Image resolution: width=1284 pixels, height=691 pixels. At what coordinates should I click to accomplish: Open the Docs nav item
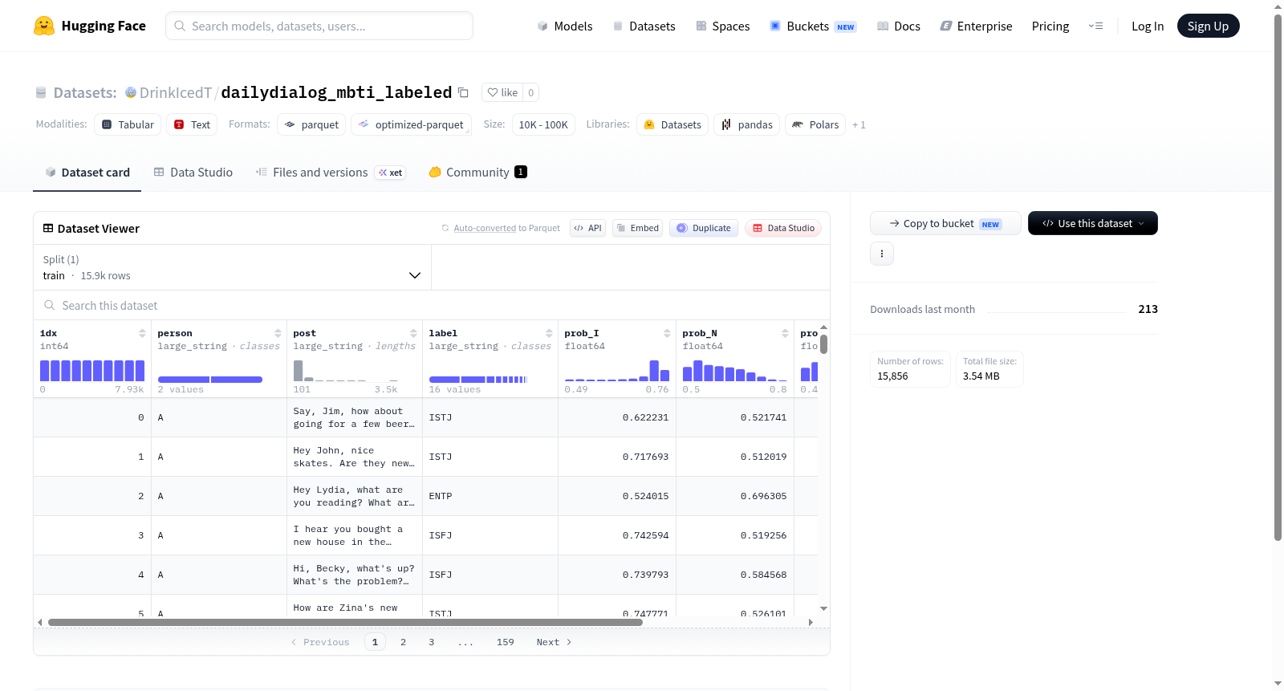(x=898, y=26)
